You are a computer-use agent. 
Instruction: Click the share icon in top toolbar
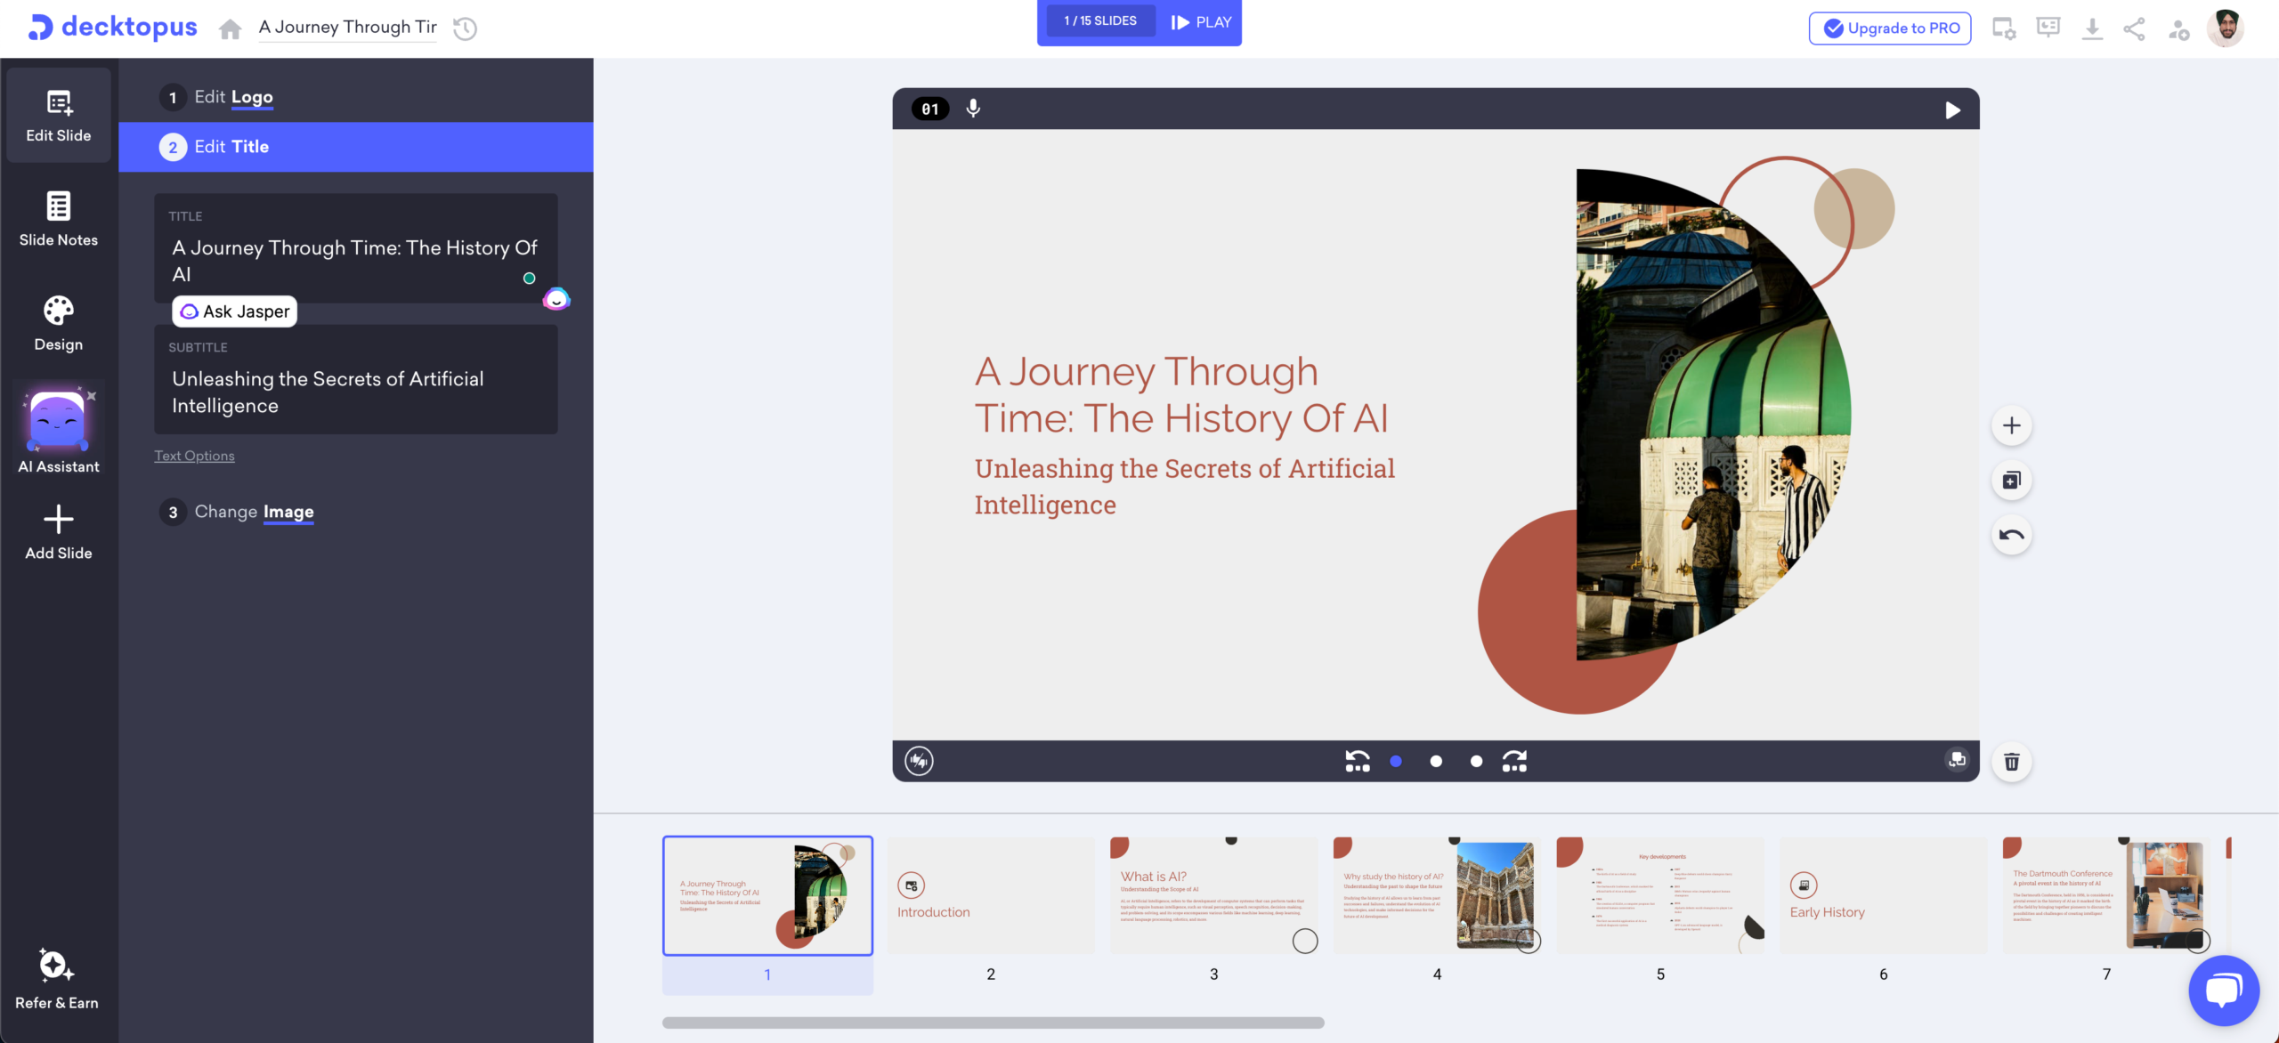[x=2135, y=28]
